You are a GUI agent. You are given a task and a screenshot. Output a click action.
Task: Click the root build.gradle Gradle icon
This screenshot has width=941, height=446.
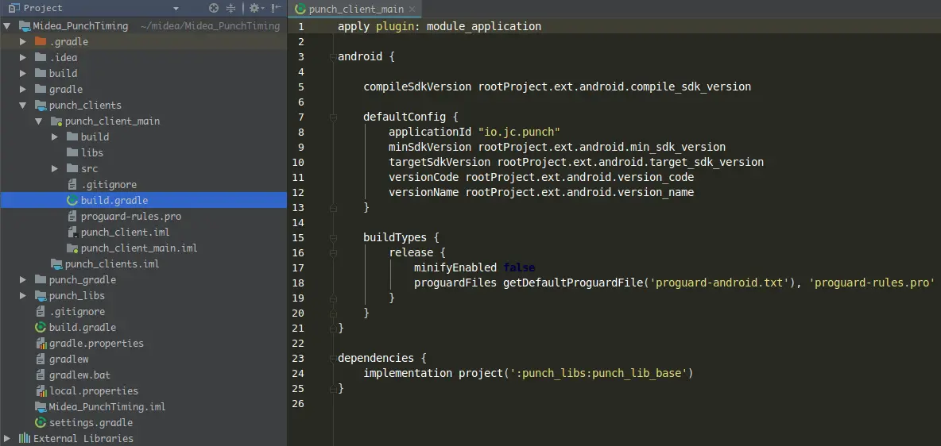point(41,327)
